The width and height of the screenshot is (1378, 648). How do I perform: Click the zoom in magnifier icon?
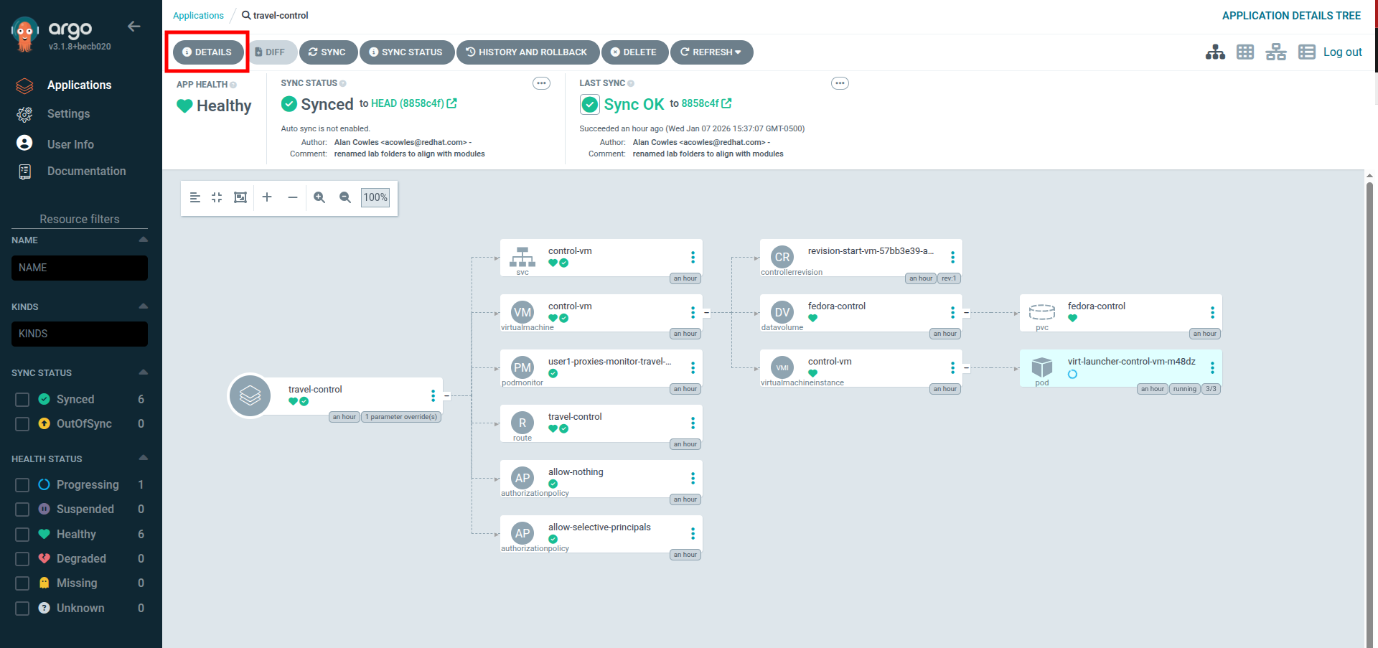pyautogui.click(x=319, y=197)
